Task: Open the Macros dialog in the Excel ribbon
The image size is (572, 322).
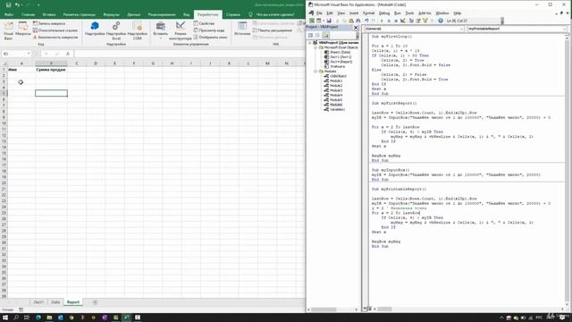Action: (x=23, y=30)
